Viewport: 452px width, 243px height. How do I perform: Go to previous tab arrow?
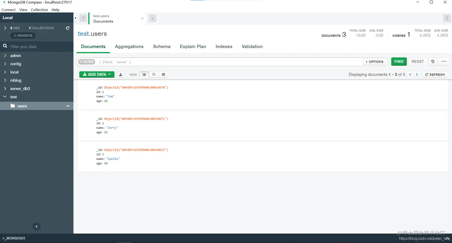point(83,18)
